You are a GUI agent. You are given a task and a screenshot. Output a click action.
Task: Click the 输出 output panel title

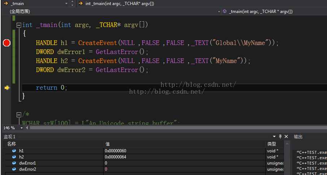pos(298,137)
